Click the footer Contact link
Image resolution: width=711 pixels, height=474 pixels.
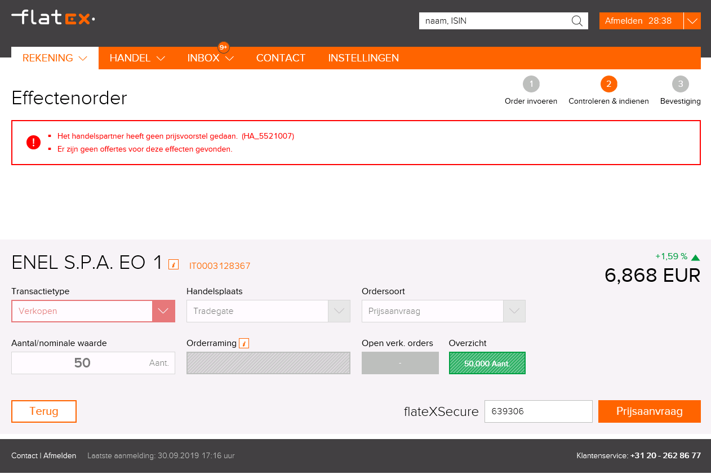pyautogui.click(x=24, y=455)
